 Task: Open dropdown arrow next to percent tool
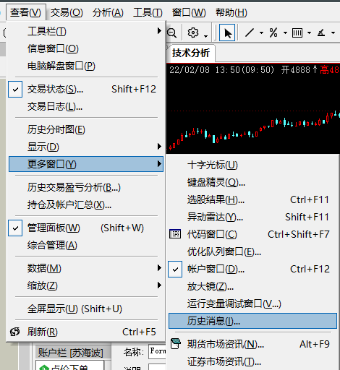click(285, 33)
